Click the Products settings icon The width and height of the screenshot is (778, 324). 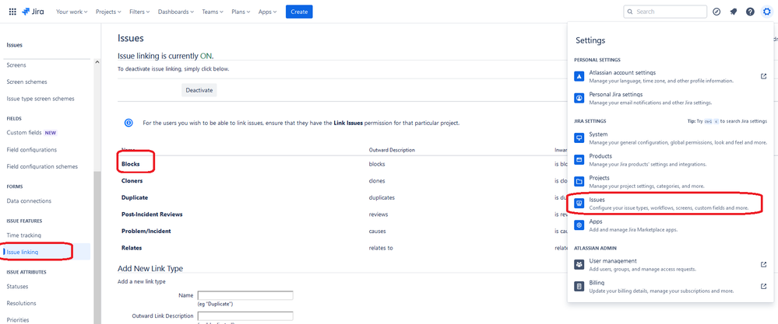tap(579, 159)
